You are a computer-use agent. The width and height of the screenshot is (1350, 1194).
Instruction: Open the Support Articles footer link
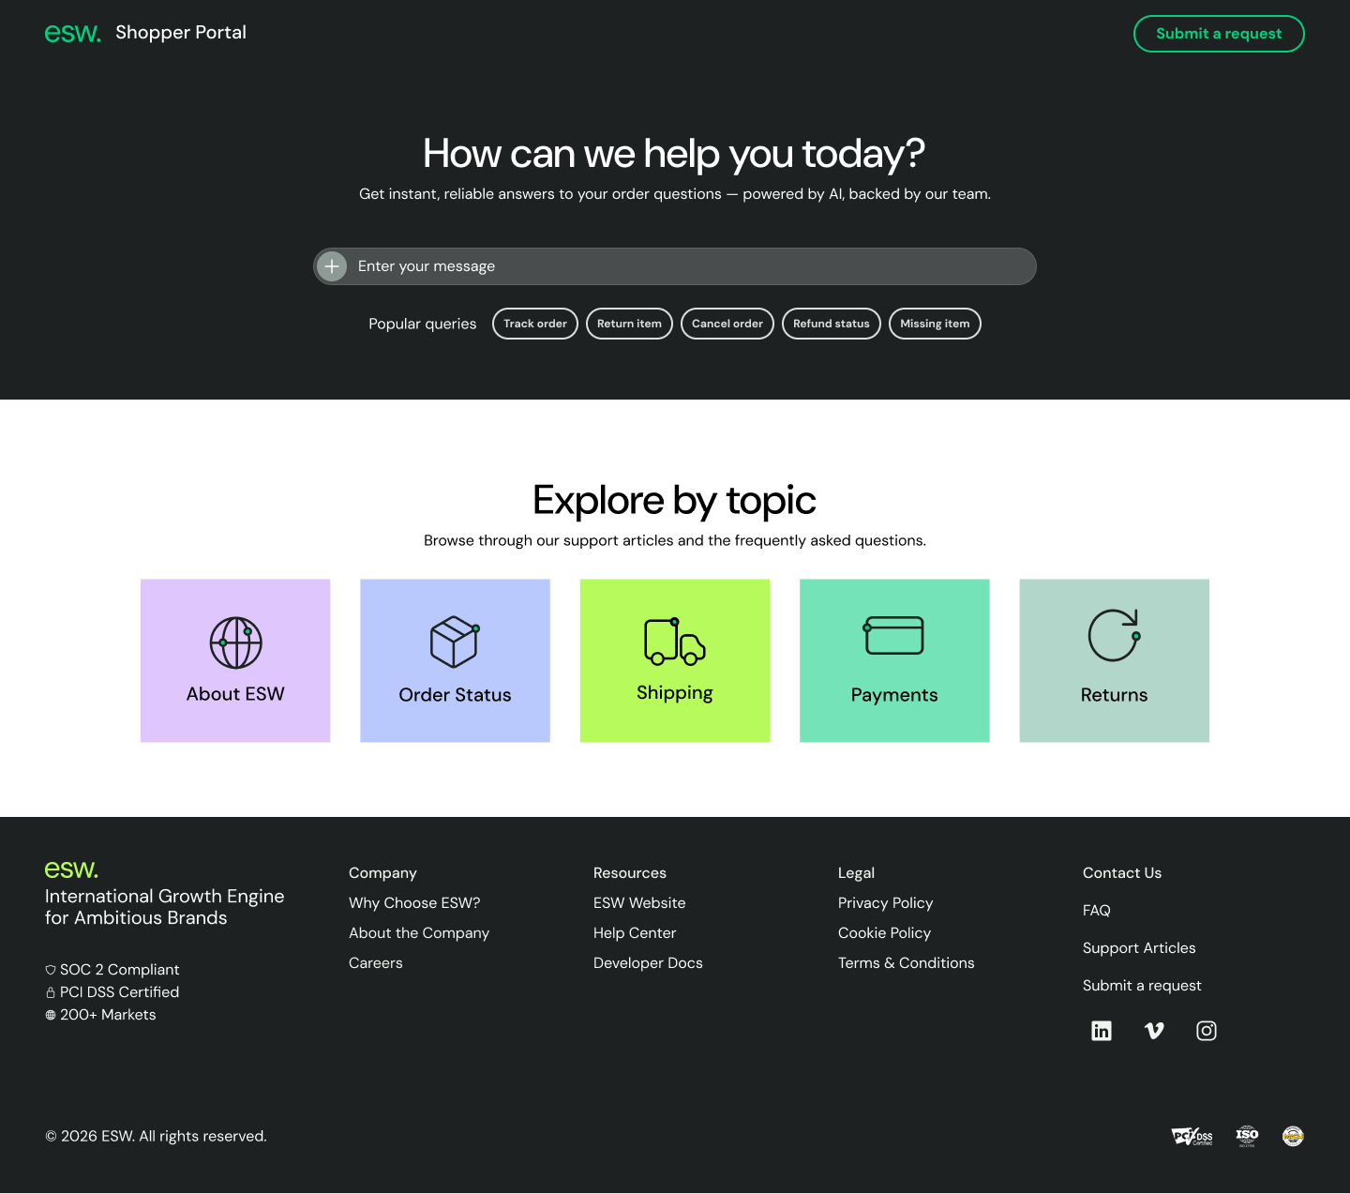(x=1139, y=948)
